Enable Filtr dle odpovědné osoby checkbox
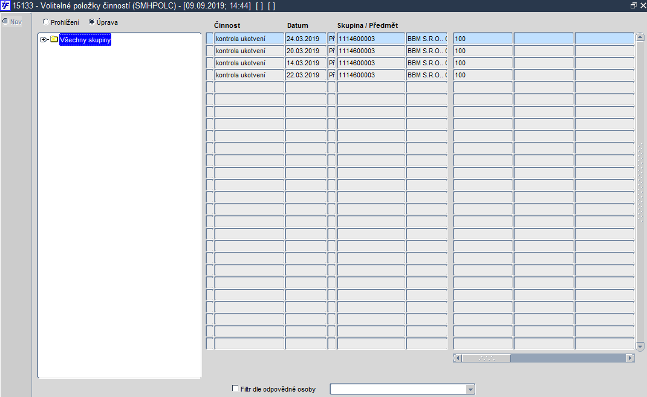 point(236,389)
